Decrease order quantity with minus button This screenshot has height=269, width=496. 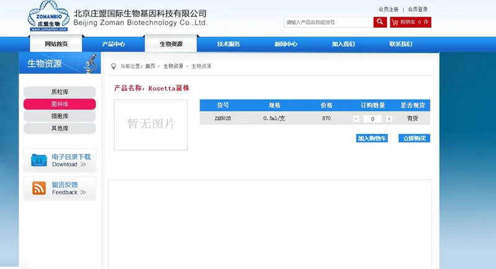pyautogui.click(x=356, y=119)
